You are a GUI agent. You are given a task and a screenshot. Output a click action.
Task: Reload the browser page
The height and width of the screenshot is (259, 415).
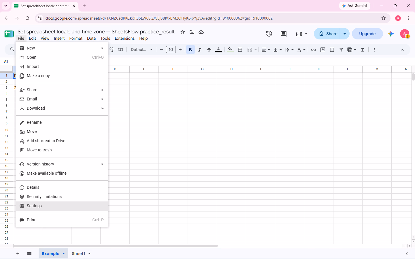(x=27, y=18)
